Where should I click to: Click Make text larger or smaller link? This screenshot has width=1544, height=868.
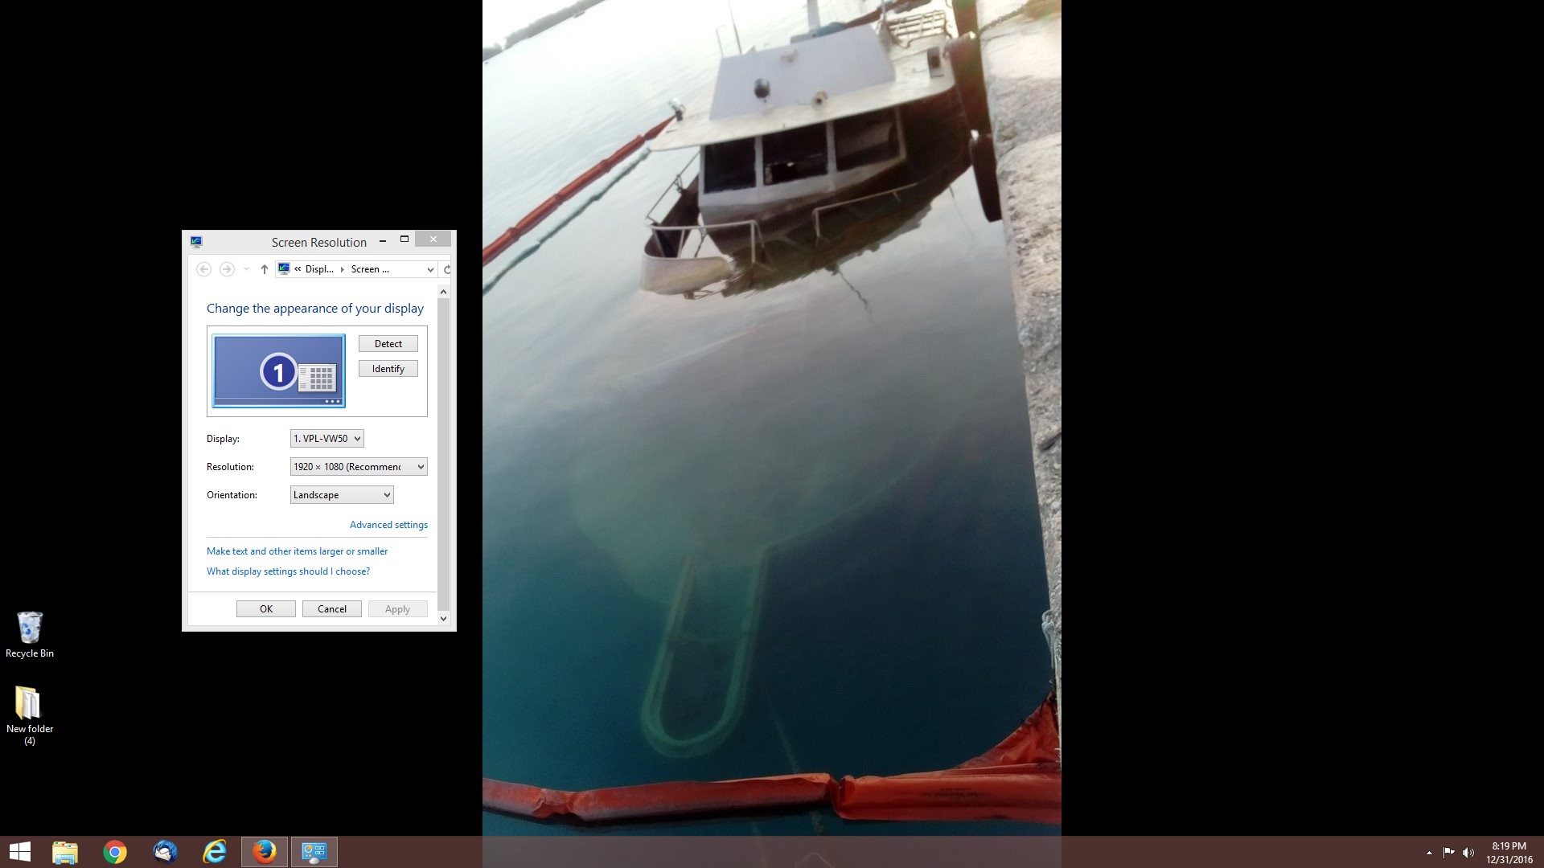point(297,551)
